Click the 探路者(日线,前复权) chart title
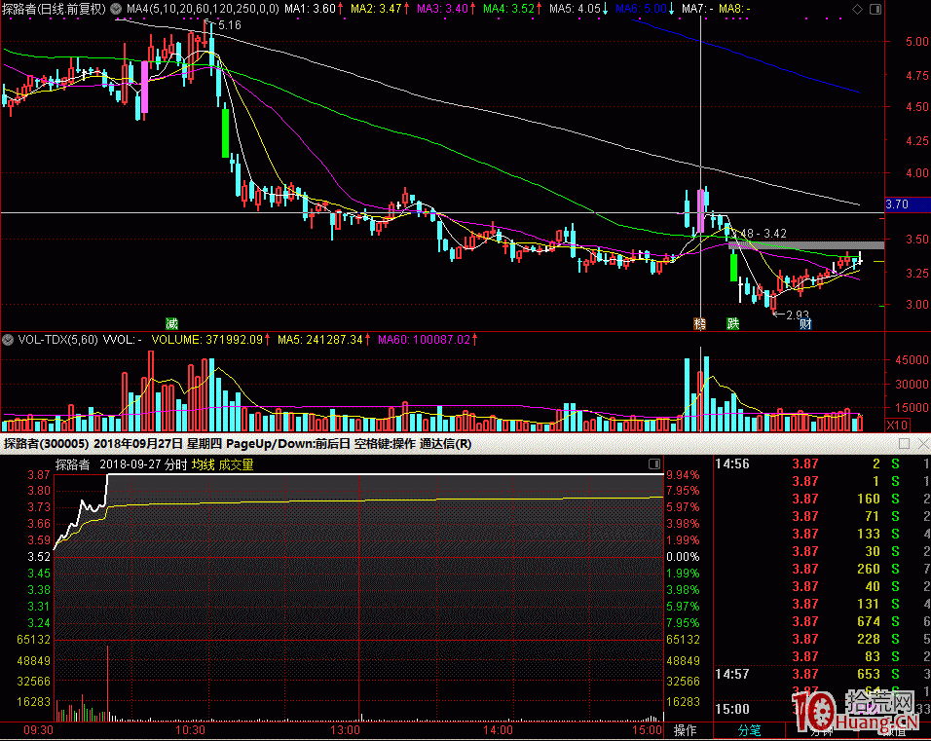This screenshot has height=741, width=931. [x=54, y=9]
